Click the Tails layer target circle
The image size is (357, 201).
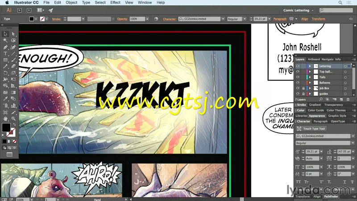click(345, 77)
